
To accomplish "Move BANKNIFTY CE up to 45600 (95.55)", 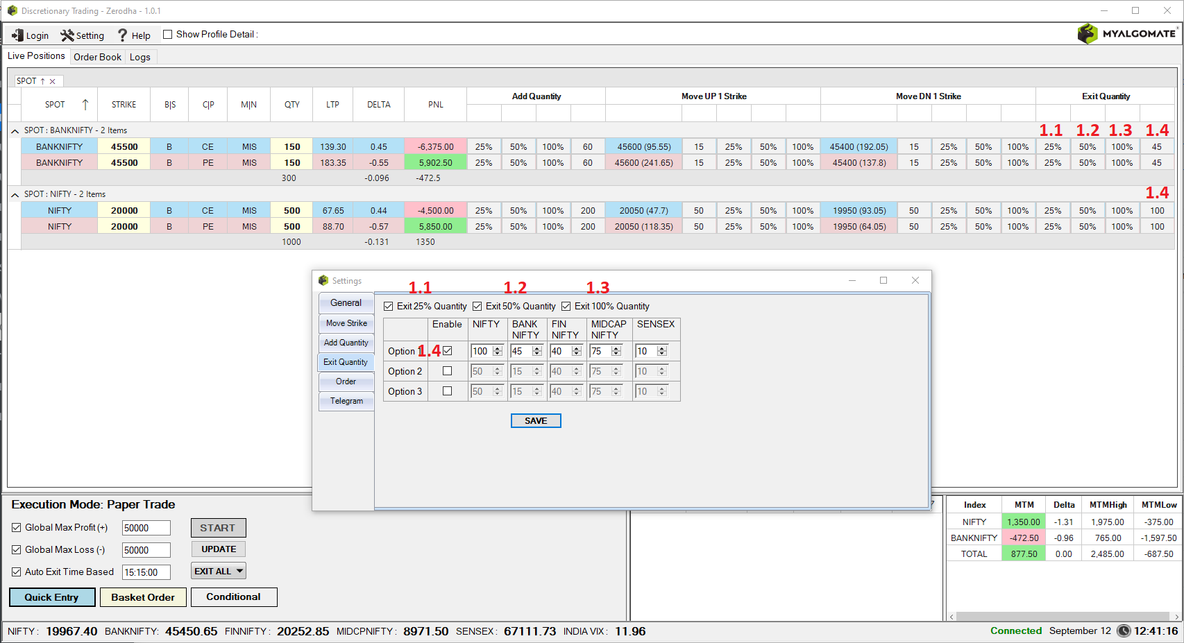I will tap(644, 147).
